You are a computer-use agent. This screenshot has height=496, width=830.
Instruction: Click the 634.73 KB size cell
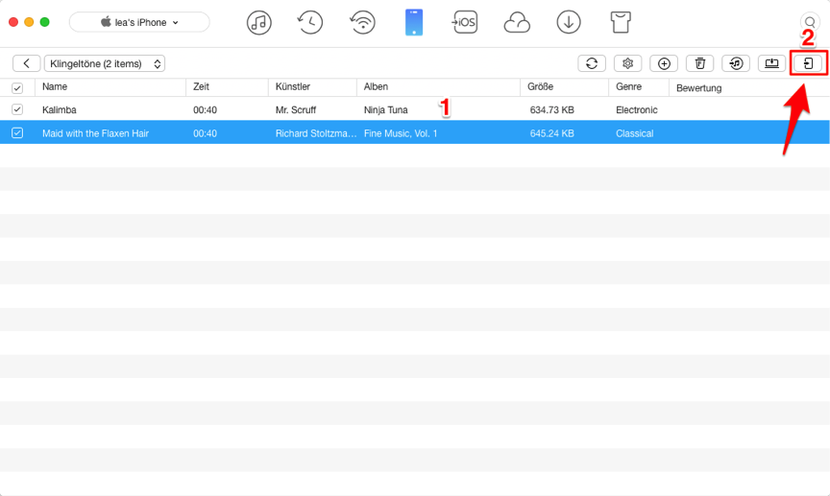point(551,110)
